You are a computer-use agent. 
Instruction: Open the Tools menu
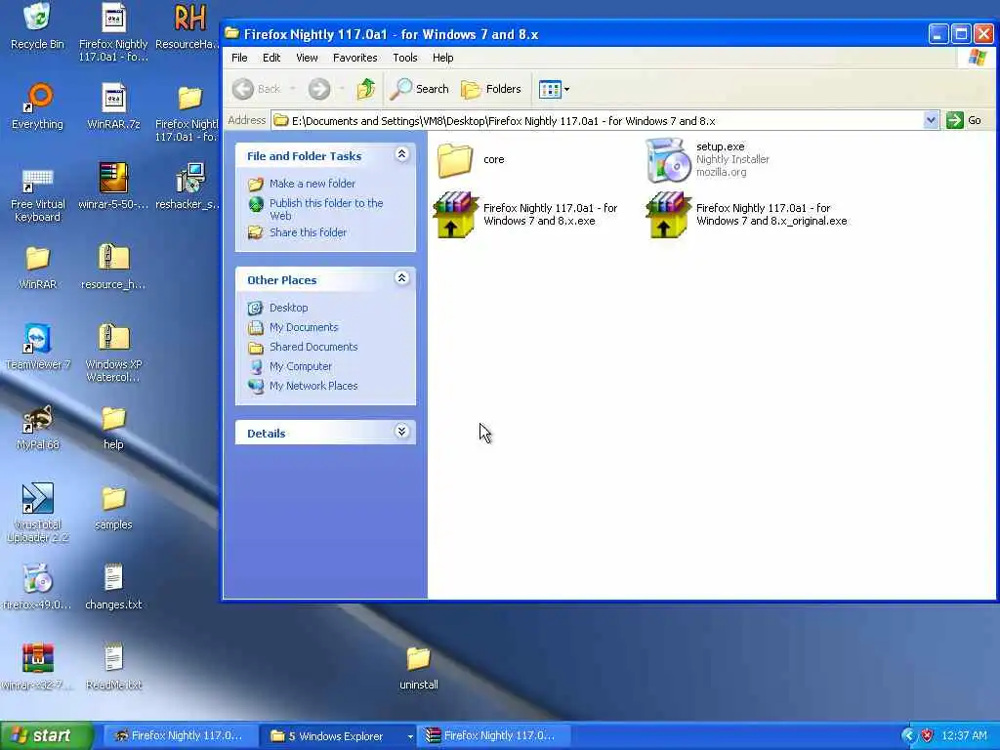coord(405,58)
